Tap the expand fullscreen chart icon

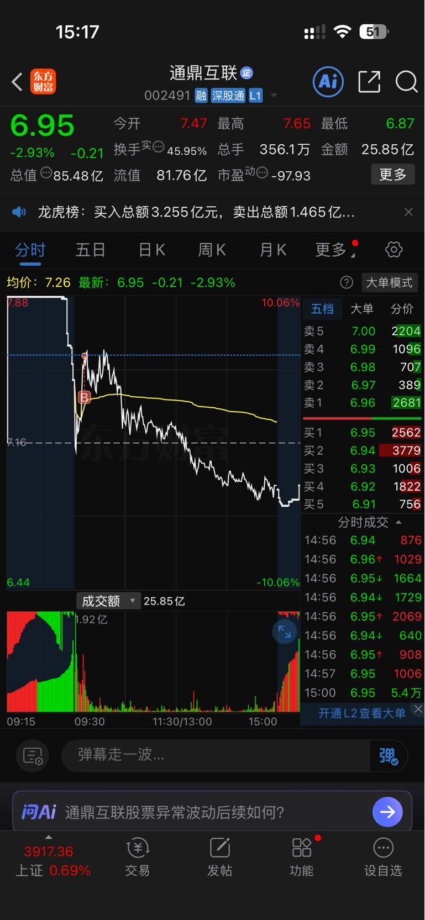point(285,632)
